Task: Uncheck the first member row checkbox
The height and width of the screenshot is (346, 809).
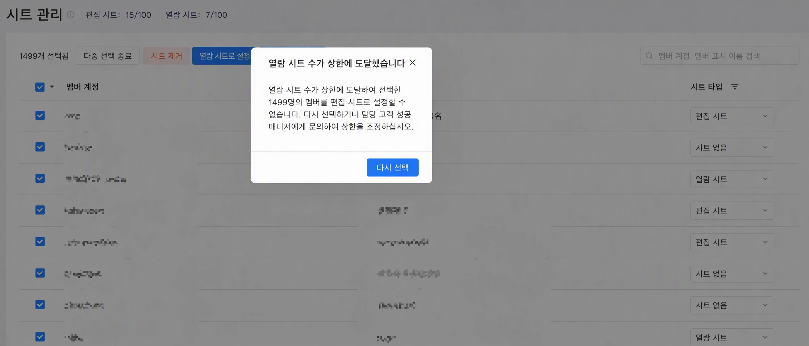Action: click(40, 116)
